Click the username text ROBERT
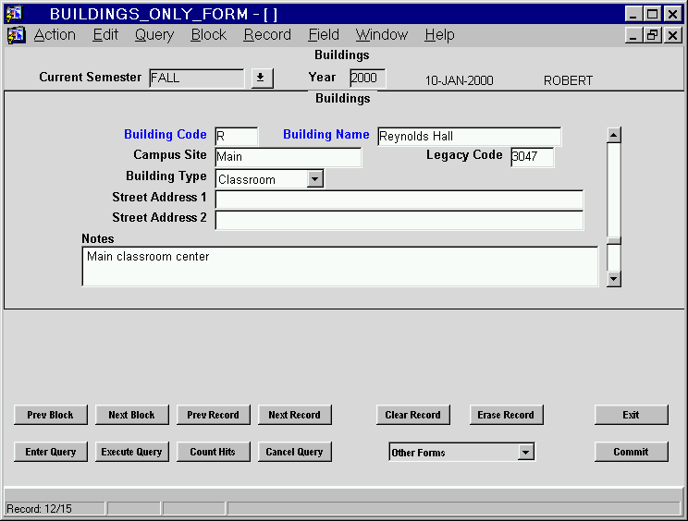Image resolution: width=688 pixels, height=521 pixels. point(568,80)
